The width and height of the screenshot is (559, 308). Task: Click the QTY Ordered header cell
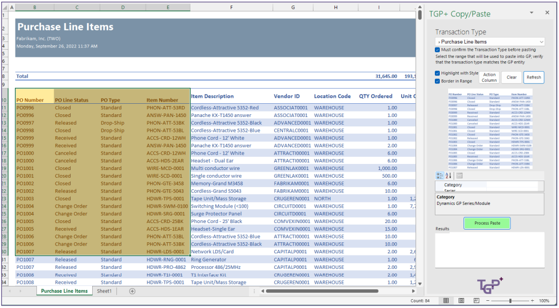(379, 96)
